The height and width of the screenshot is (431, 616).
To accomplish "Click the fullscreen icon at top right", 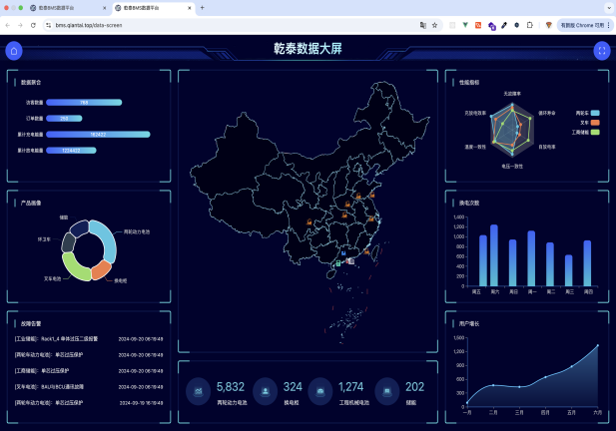I will coord(601,51).
